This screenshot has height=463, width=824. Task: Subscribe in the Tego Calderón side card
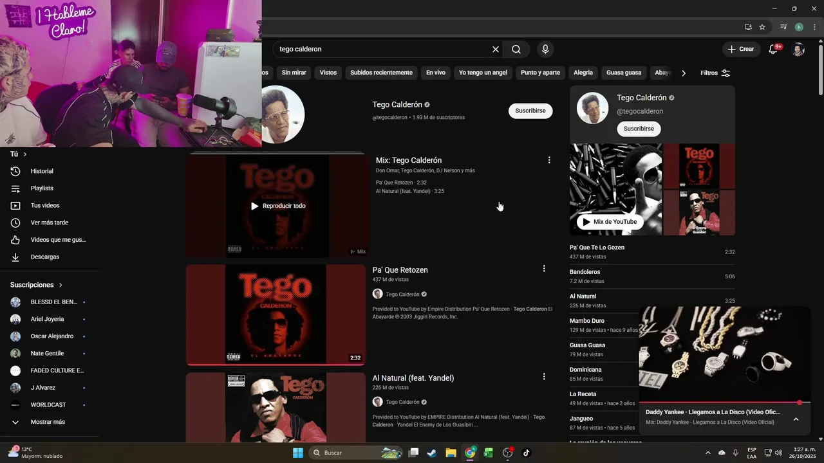coord(639,129)
